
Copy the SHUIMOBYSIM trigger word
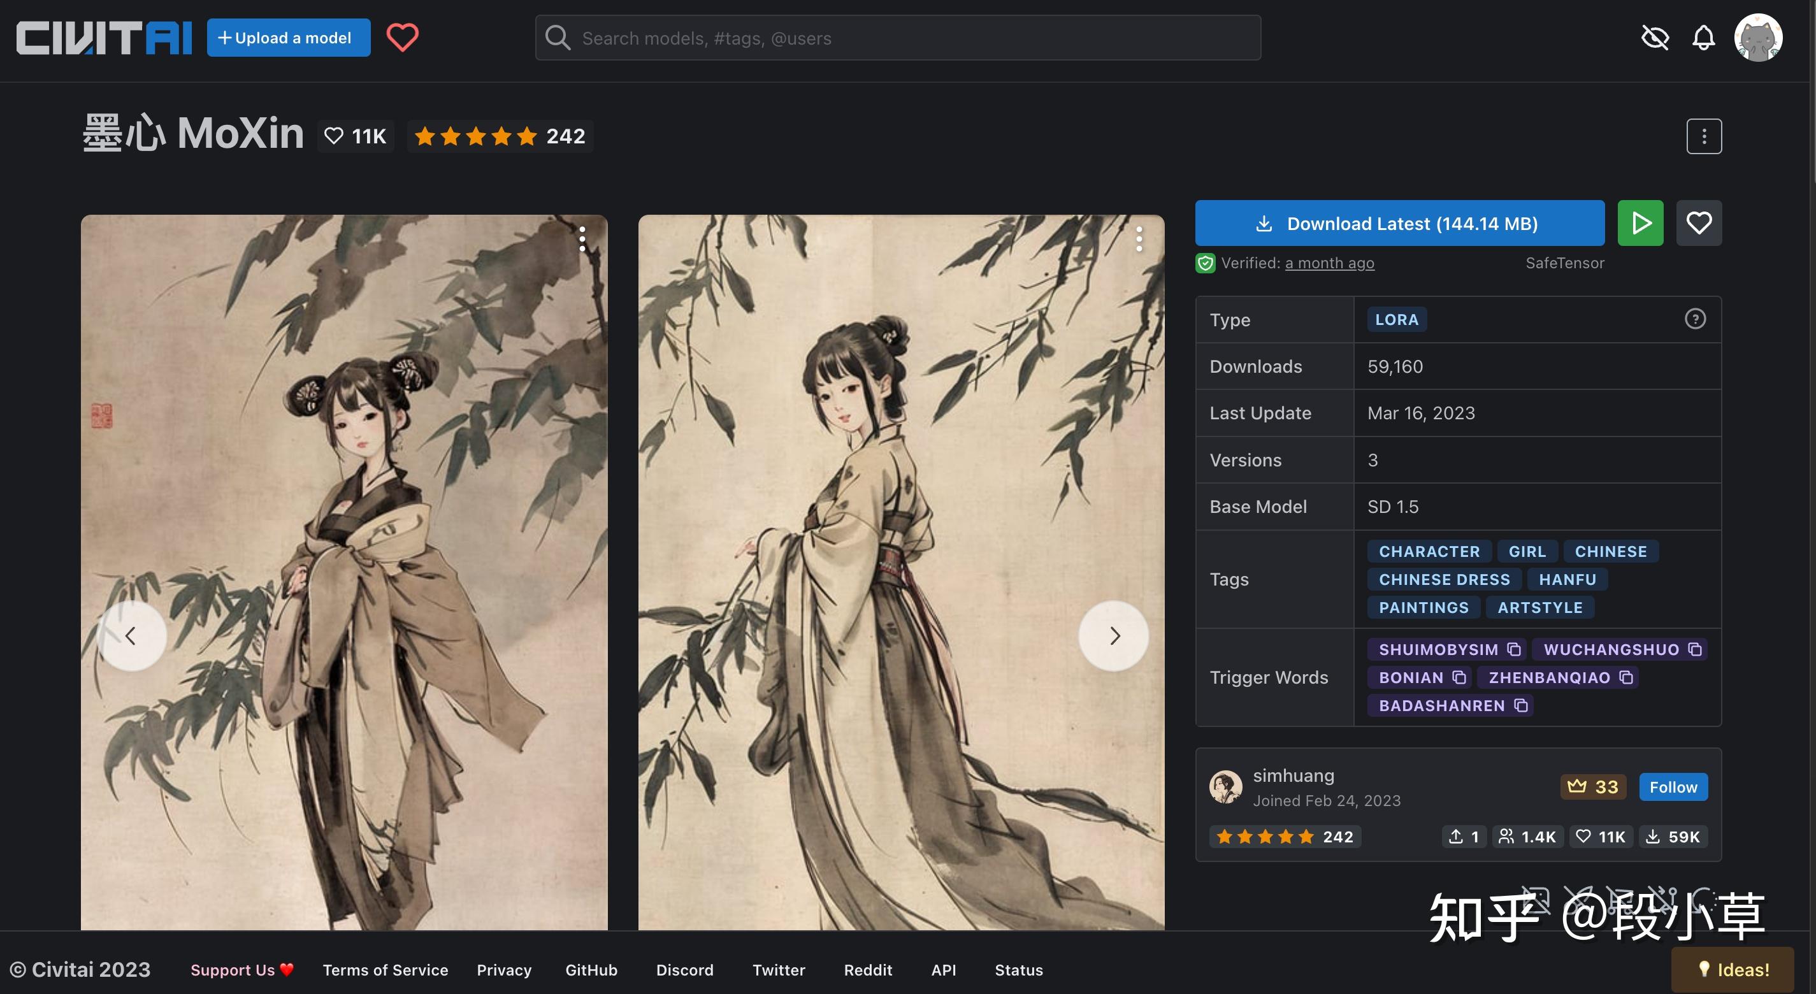click(1513, 649)
